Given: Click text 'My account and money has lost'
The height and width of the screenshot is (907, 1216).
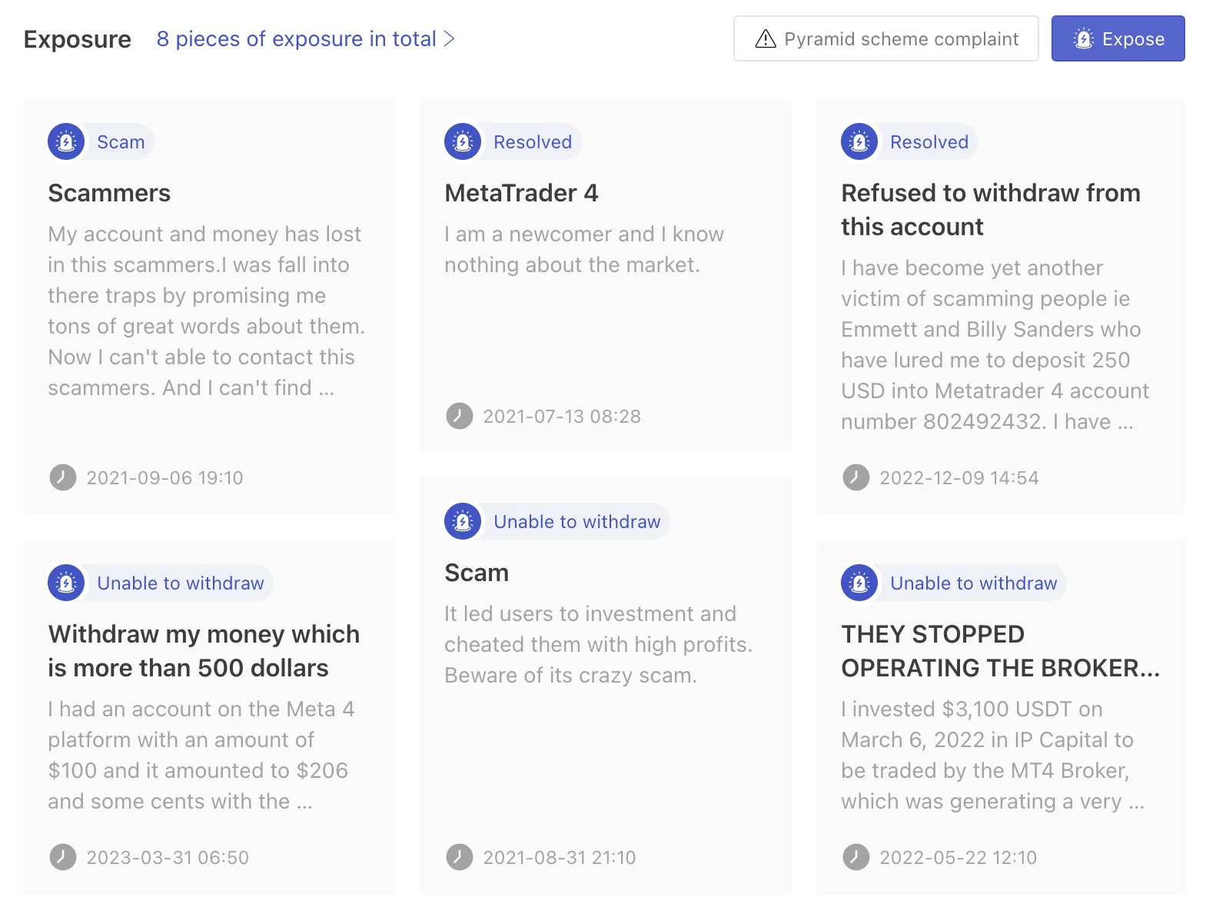Looking at the screenshot, I should tap(204, 234).
